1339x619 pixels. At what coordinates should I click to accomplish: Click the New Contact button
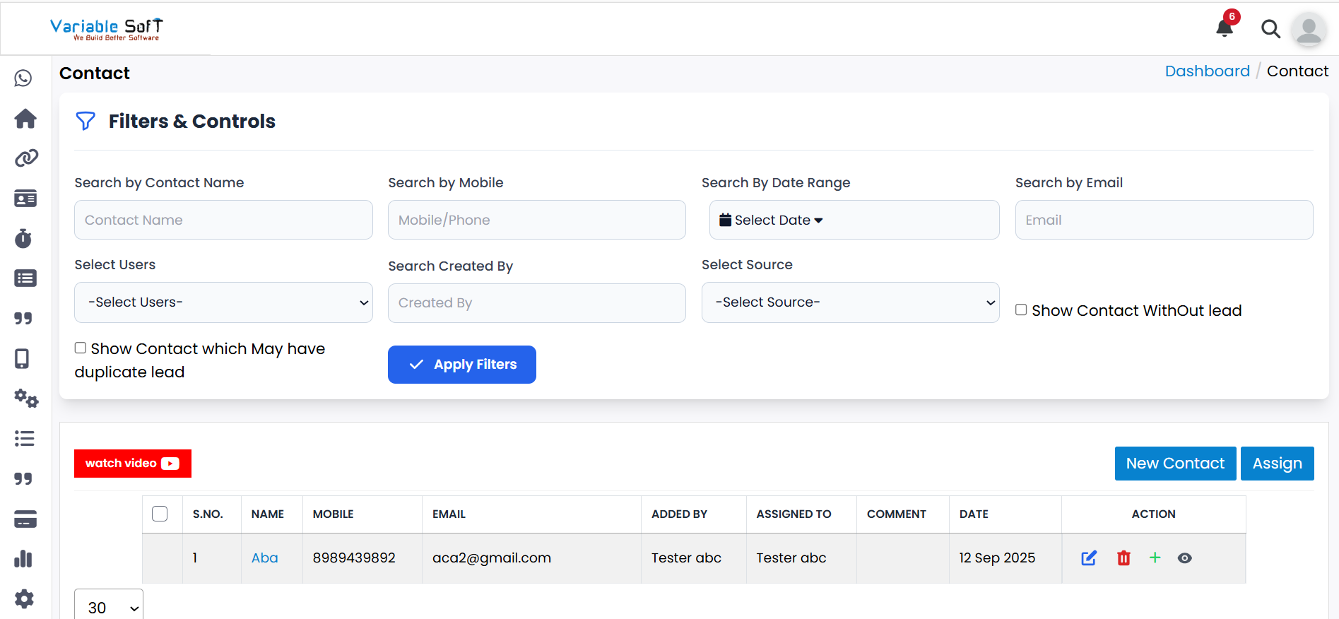[x=1175, y=464]
